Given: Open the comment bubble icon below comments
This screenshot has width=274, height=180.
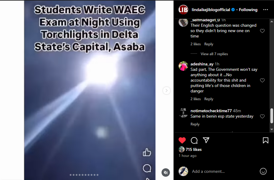Looking at the screenshot, I should coord(194,140).
